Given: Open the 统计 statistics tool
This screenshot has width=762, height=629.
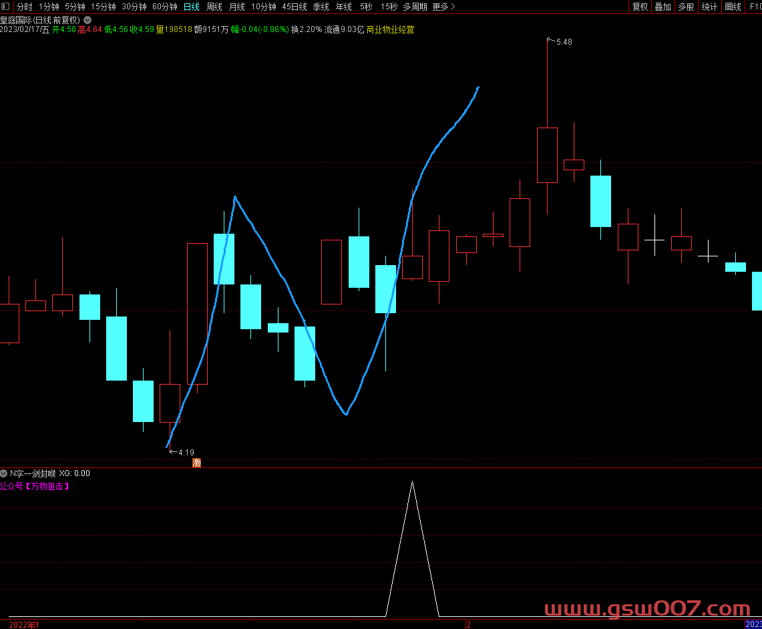Looking at the screenshot, I should (x=709, y=7).
